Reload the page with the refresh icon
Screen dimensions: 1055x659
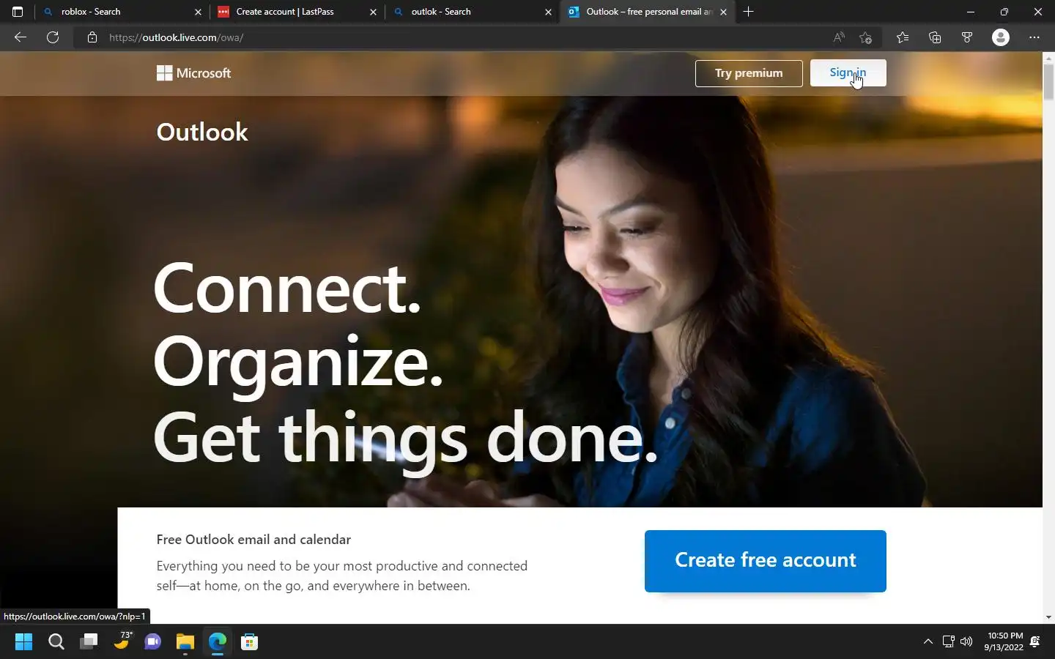click(x=53, y=37)
